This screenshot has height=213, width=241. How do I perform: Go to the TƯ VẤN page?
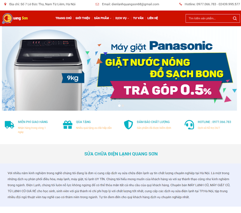[138, 18]
